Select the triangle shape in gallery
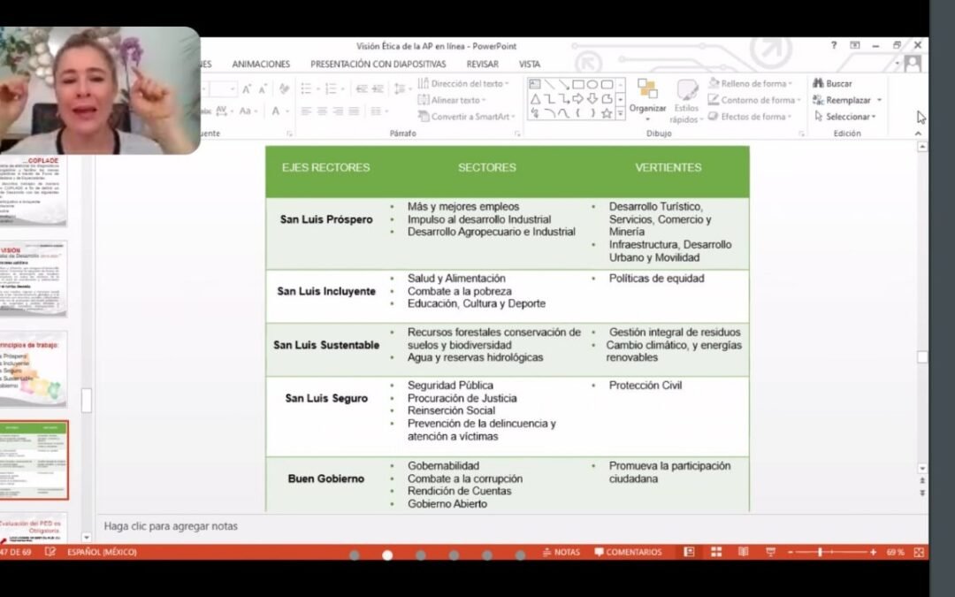 click(x=535, y=99)
